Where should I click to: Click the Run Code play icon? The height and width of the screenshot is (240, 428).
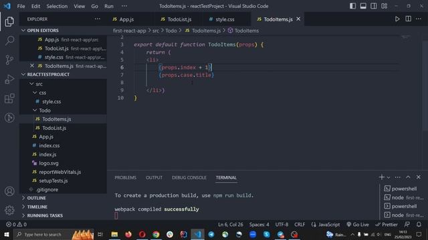397,19
